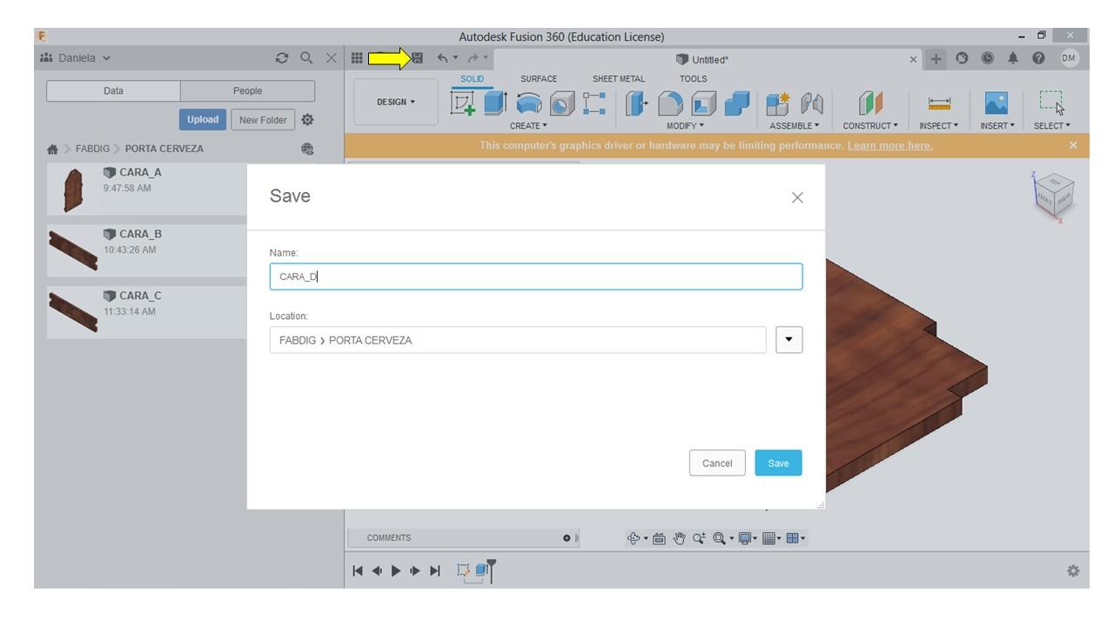Close the data panel with X
This screenshot has height=626, width=1114.
click(x=330, y=58)
